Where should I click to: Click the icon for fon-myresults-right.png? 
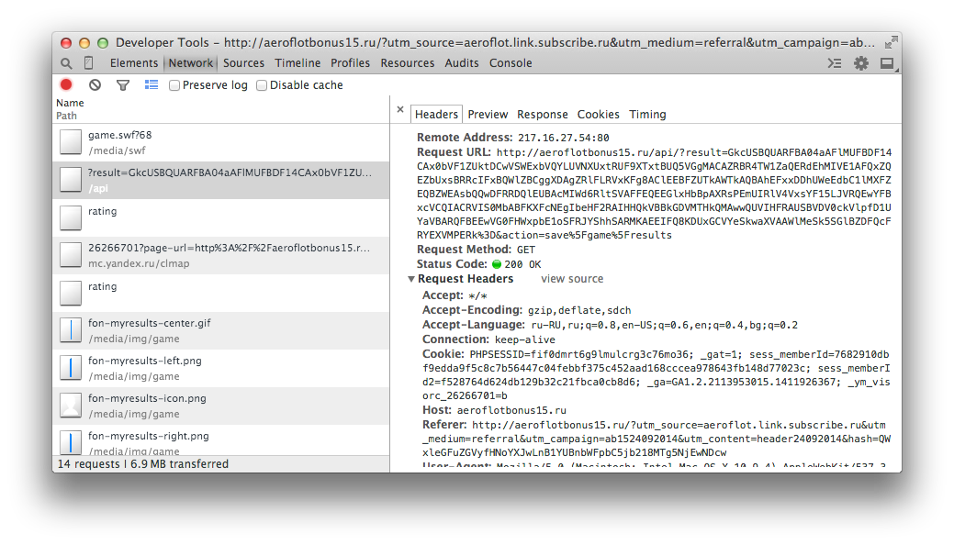(71, 442)
